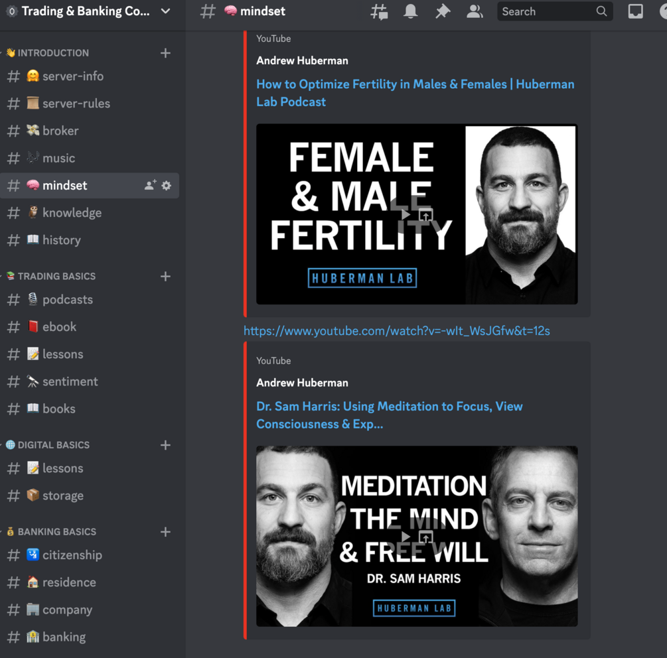Select the mindset channel
Image resolution: width=667 pixels, height=658 pixels.
pyautogui.click(x=90, y=185)
